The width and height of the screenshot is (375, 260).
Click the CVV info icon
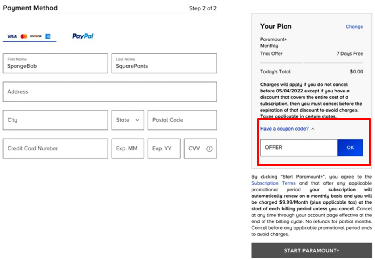coord(210,149)
